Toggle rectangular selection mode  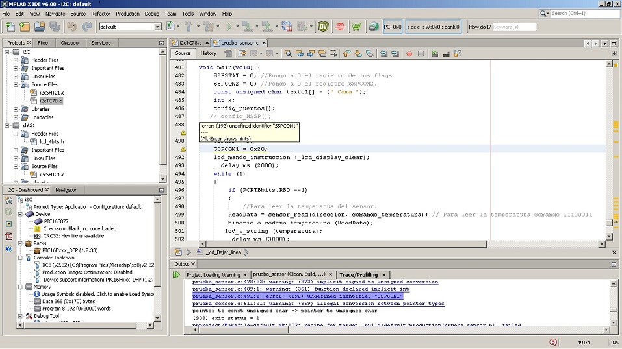(x=333, y=53)
